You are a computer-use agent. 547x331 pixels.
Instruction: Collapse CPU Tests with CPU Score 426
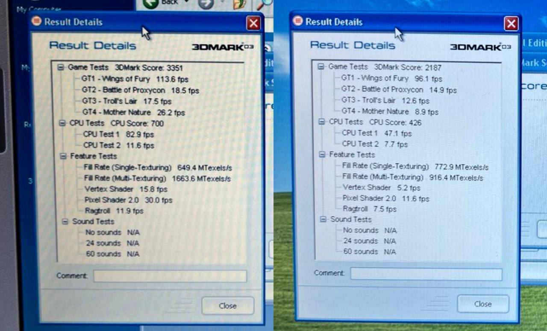pos(322,122)
